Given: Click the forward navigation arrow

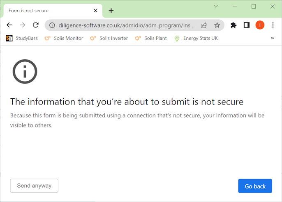Looking at the screenshot, I should coord(23,25).
